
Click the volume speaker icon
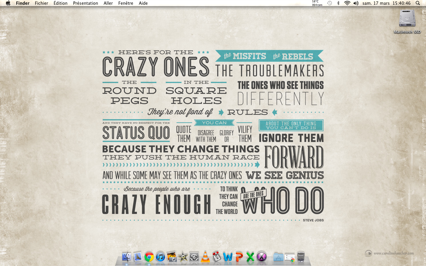356,3
